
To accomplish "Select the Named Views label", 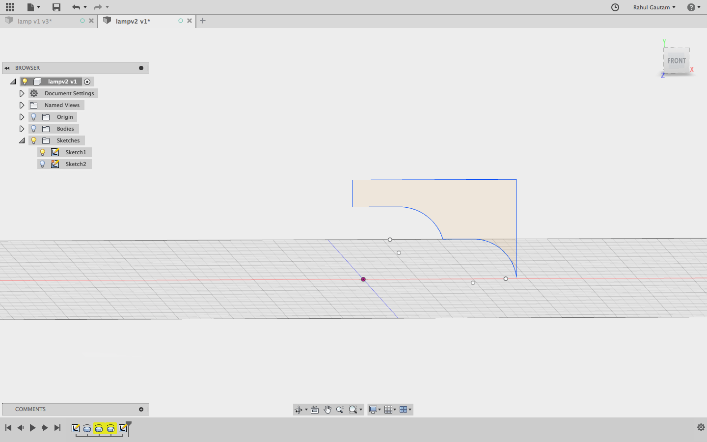I will 62,105.
